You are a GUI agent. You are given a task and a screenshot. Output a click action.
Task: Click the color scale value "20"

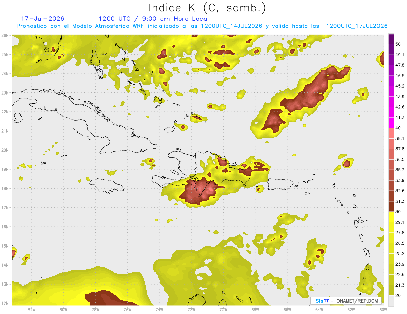[x=399, y=295]
